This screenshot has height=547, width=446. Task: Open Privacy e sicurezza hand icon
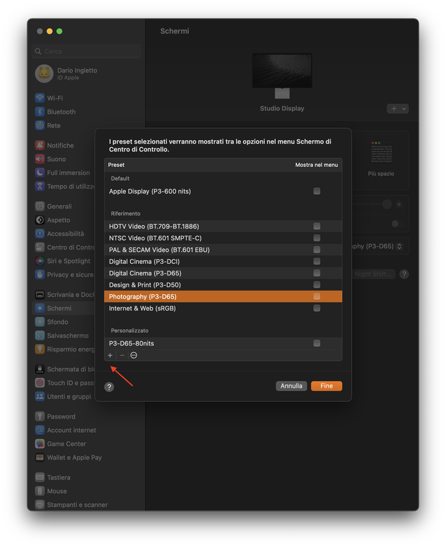40,275
